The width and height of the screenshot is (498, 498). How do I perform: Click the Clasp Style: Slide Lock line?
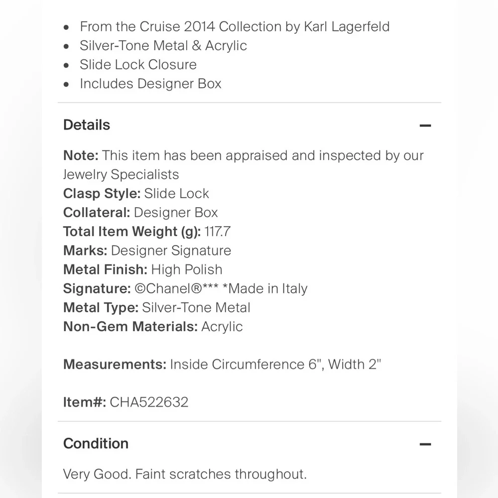click(136, 193)
